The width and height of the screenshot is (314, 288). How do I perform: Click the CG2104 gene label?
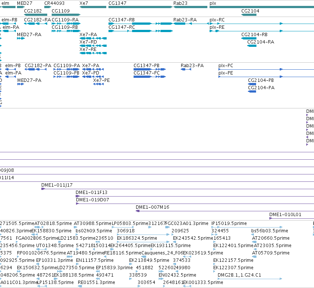point(250,11)
